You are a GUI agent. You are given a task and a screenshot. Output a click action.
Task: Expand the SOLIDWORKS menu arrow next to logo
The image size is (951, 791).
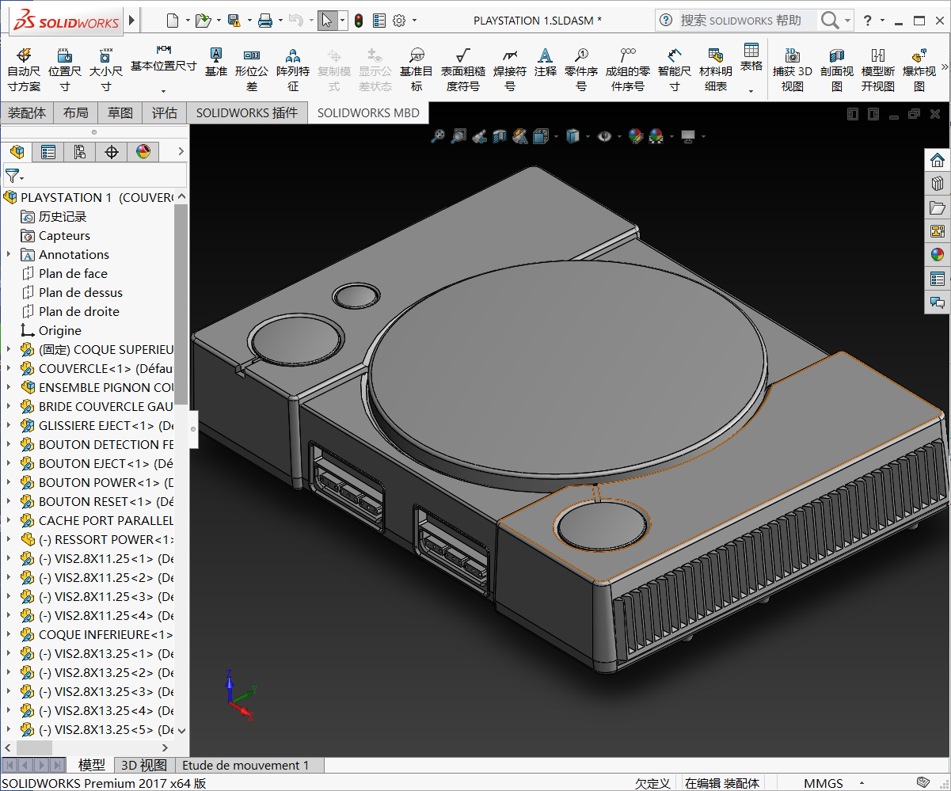[131, 20]
